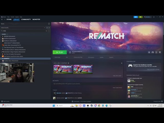
Task: Select Elder Scrolls IV: Oblivion Remastered
Action: 15,50
